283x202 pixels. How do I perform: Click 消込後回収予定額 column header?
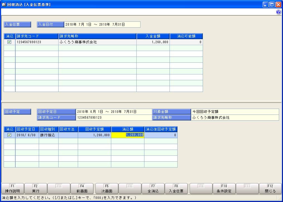(161, 129)
